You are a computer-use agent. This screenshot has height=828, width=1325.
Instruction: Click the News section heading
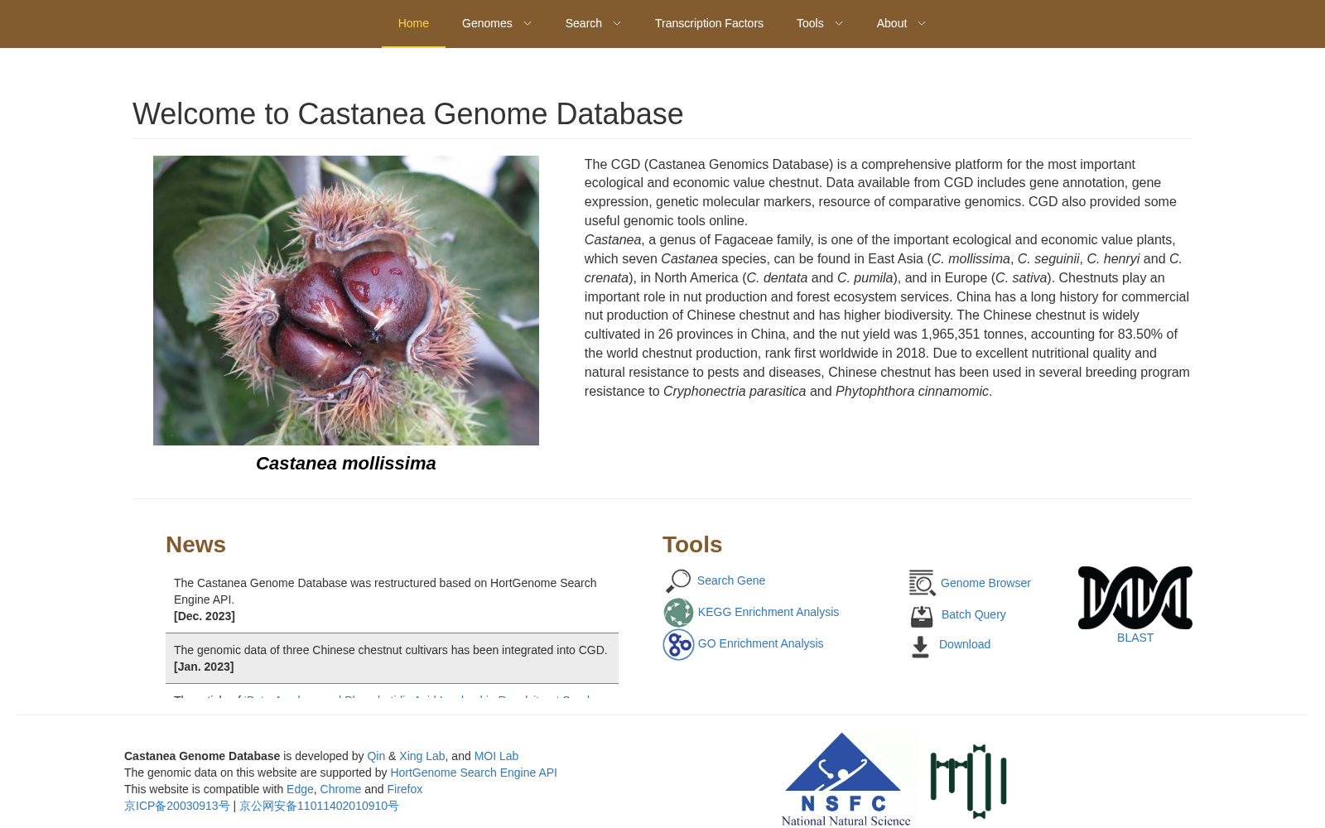(195, 545)
